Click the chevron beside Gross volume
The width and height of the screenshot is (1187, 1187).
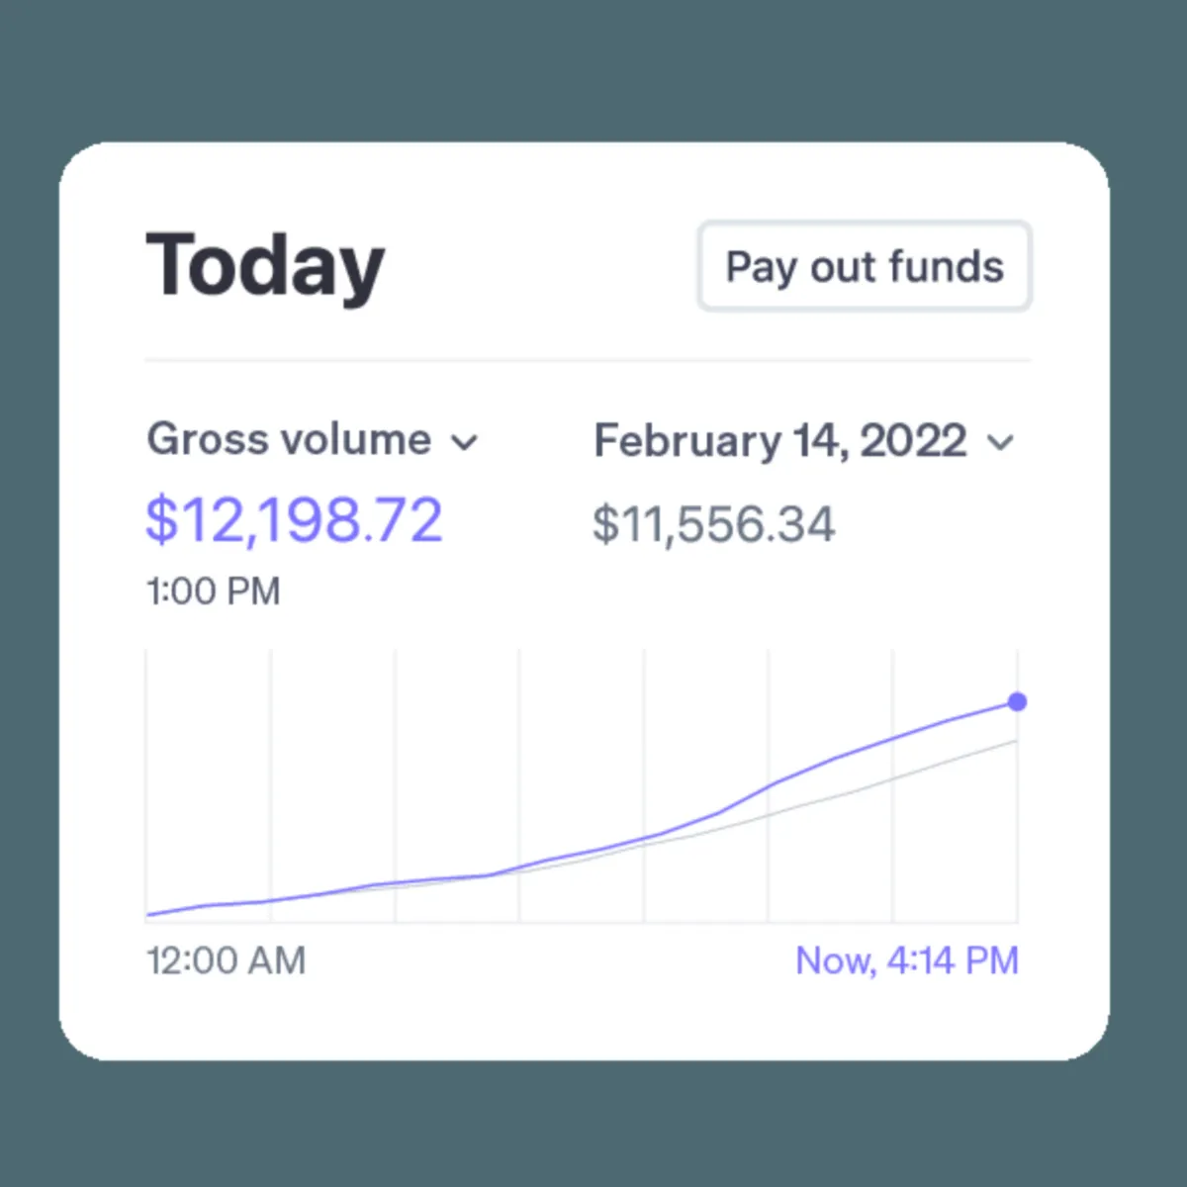pyautogui.click(x=464, y=442)
